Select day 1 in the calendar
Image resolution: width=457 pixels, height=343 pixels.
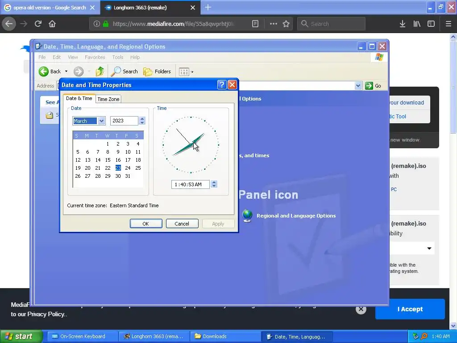click(x=108, y=144)
